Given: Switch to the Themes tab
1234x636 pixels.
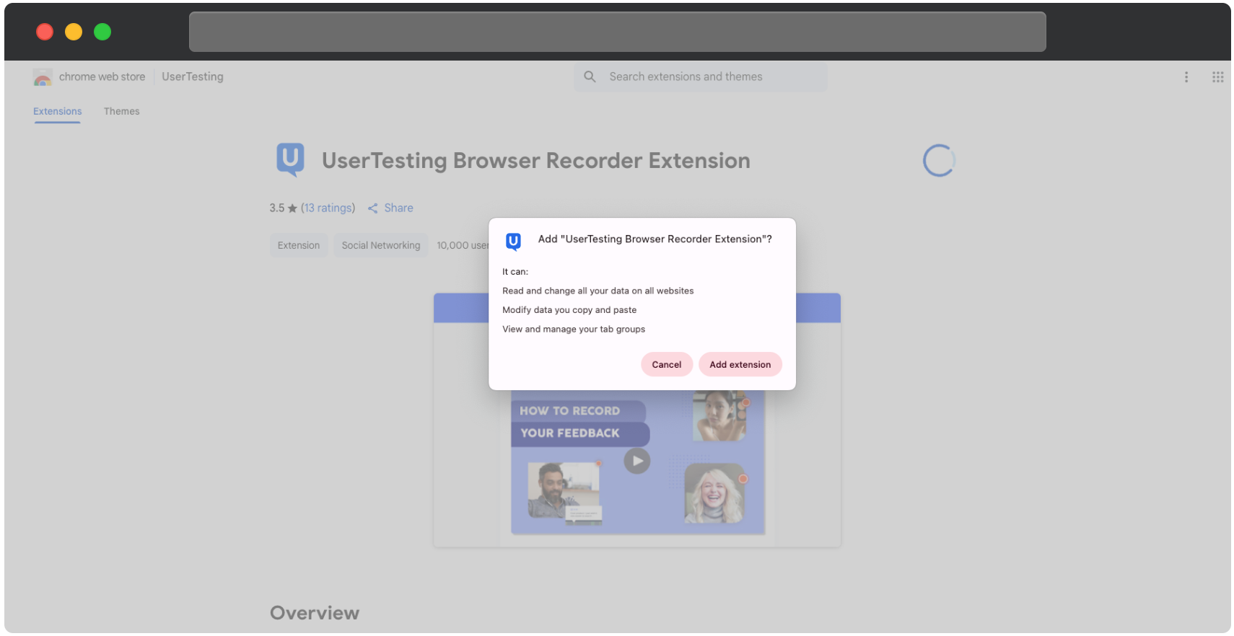Looking at the screenshot, I should (x=121, y=111).
